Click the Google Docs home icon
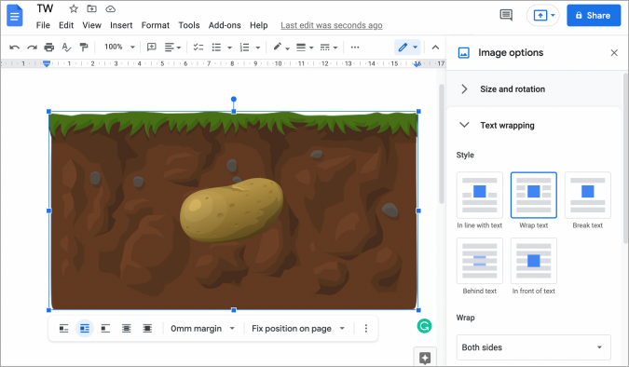Viewport: 629px width, 367px height. (15, 16)
